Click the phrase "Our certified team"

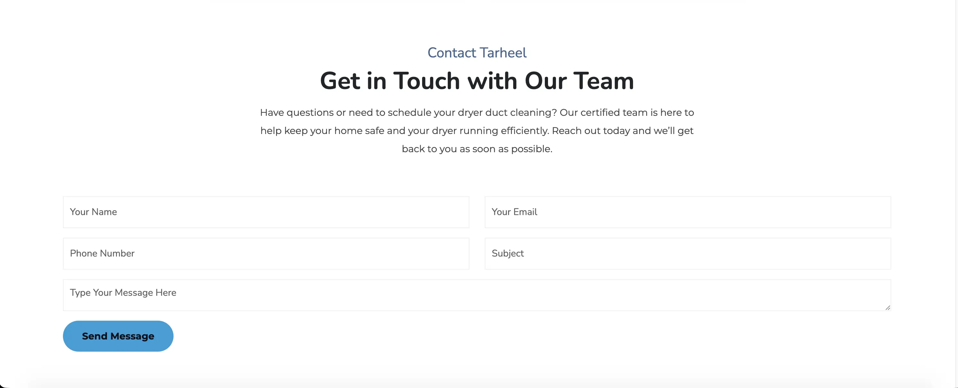(603, 113)
